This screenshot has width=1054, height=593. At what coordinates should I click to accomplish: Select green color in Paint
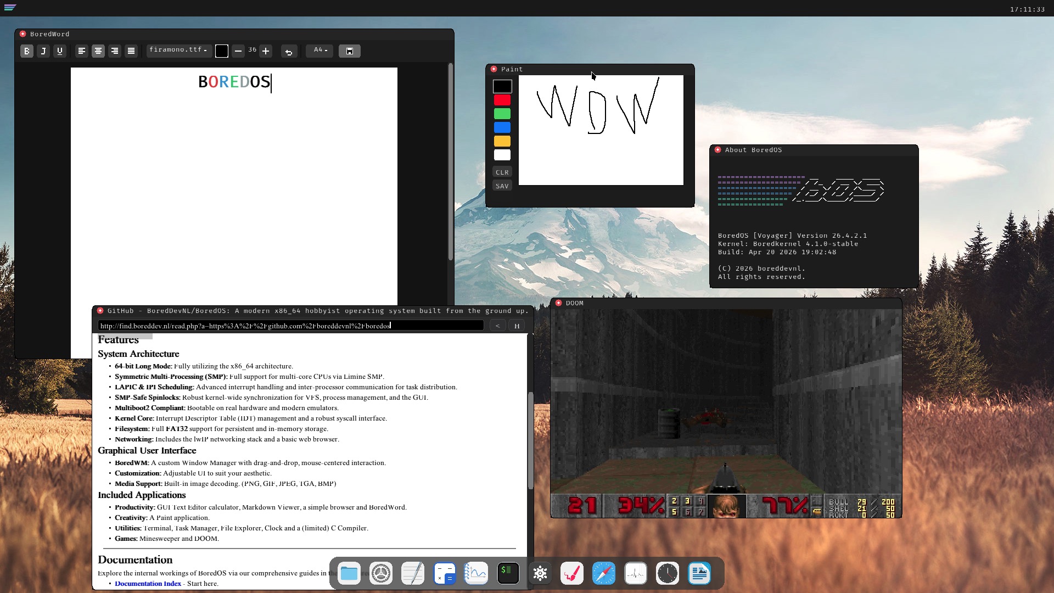(502, 114)
